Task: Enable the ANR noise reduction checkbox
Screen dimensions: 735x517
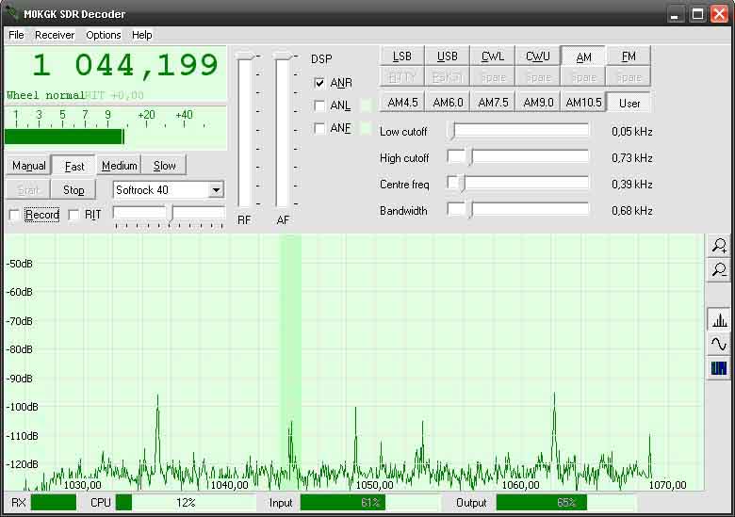Action: (319, 83)
